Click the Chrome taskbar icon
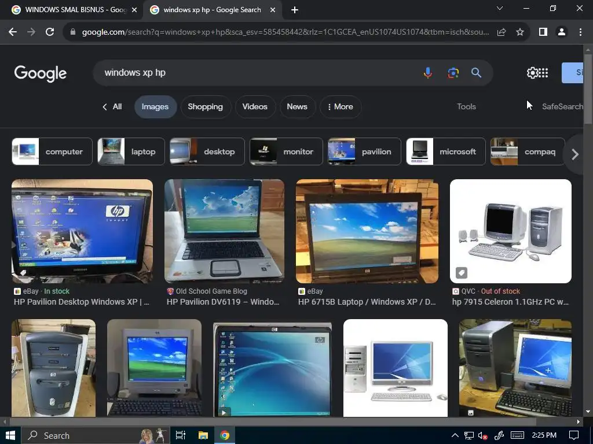This screenshot has width=593, height=444. click(225, 435)
